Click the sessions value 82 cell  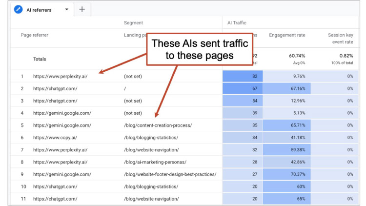click(243, 76)
